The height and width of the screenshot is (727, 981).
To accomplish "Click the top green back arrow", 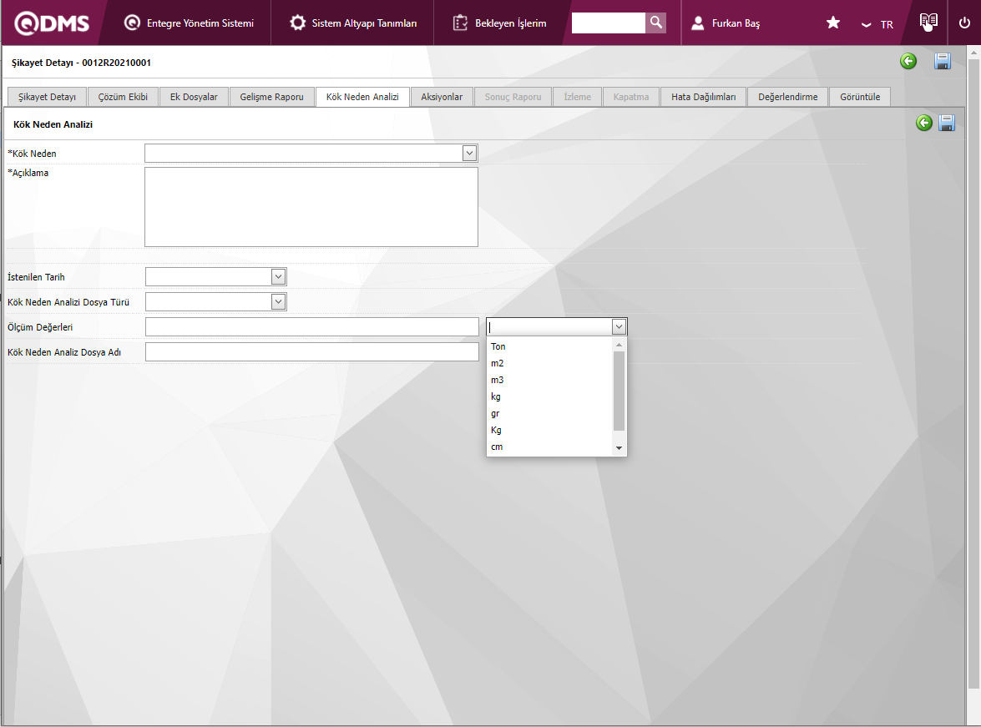I will (908, 61).
